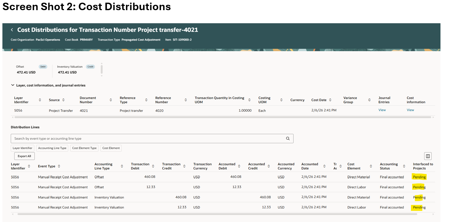460x222 pixels.
Task: Open the Cost Element Type filter chip
Action: click(84, 148)
